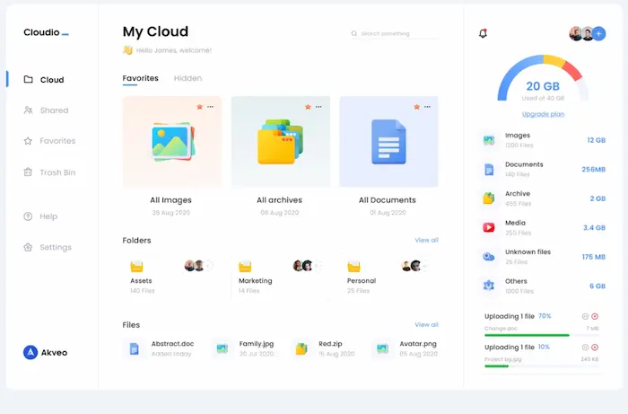628x414 pixels.
Task: Open Shared in the sidebar
Action: click(46, 110)
